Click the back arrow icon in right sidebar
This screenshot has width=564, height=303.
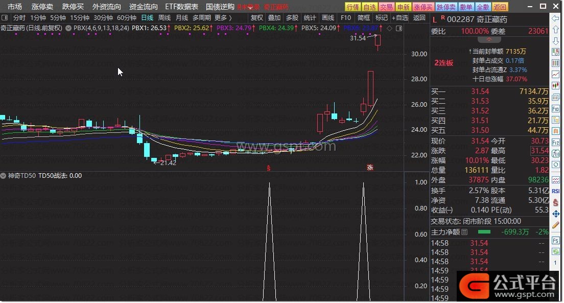[555, 18]
